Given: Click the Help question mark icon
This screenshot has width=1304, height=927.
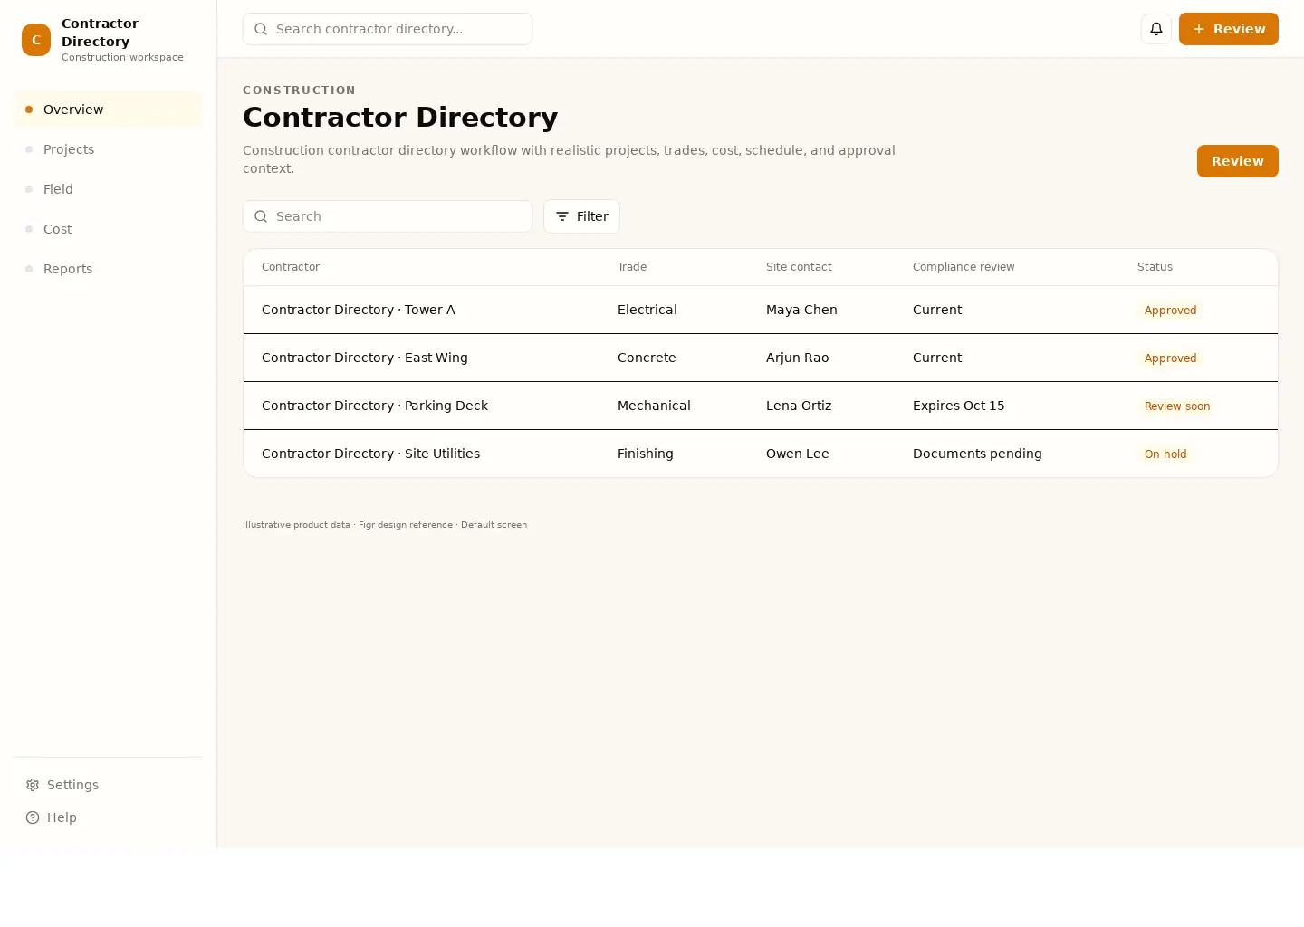Looking at the screenshot, I should tap(33, 817).
